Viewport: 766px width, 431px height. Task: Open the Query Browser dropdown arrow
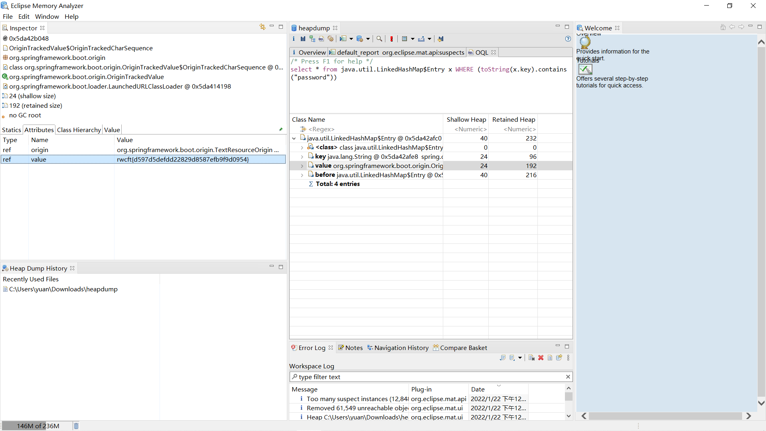tap(368, 39)
